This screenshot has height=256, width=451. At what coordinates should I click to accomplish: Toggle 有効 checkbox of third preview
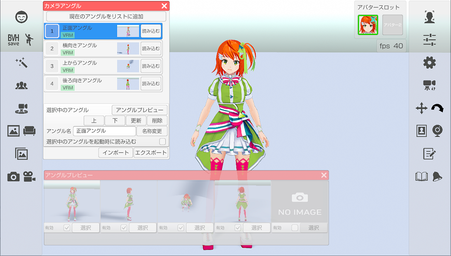(x=181, y=228)
